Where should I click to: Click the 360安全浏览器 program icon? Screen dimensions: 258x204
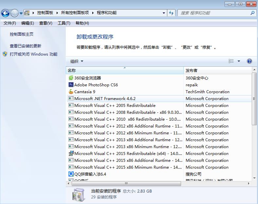71,78
